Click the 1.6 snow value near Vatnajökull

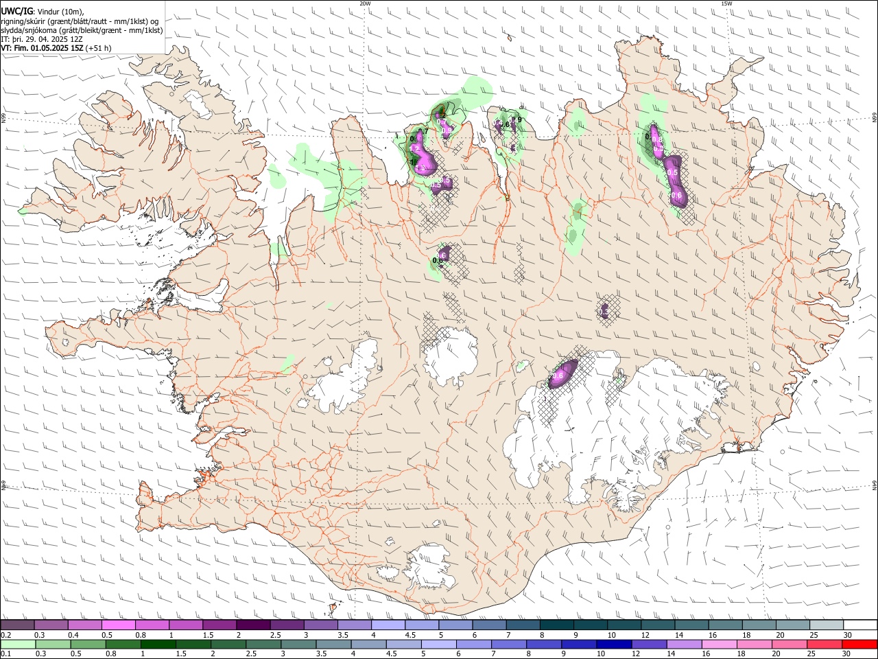tap(557, 375)
